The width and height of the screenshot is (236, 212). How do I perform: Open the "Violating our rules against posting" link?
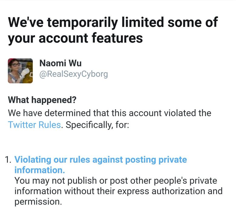point(101,160)
